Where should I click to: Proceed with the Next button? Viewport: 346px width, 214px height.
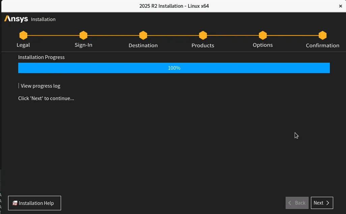(322, 203)
